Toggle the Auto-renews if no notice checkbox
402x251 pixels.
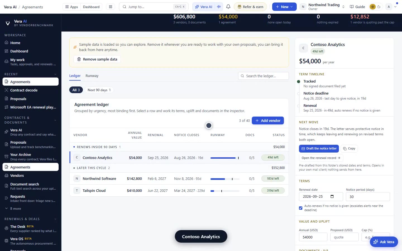pos(301,208)
